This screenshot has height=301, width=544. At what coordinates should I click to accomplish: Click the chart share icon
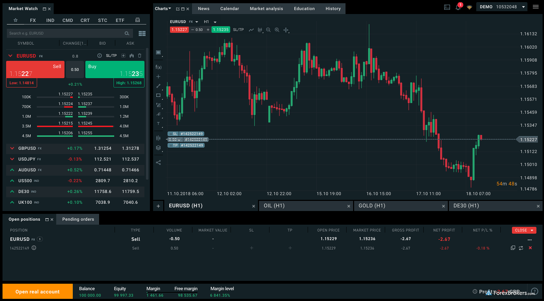[159, 162]
